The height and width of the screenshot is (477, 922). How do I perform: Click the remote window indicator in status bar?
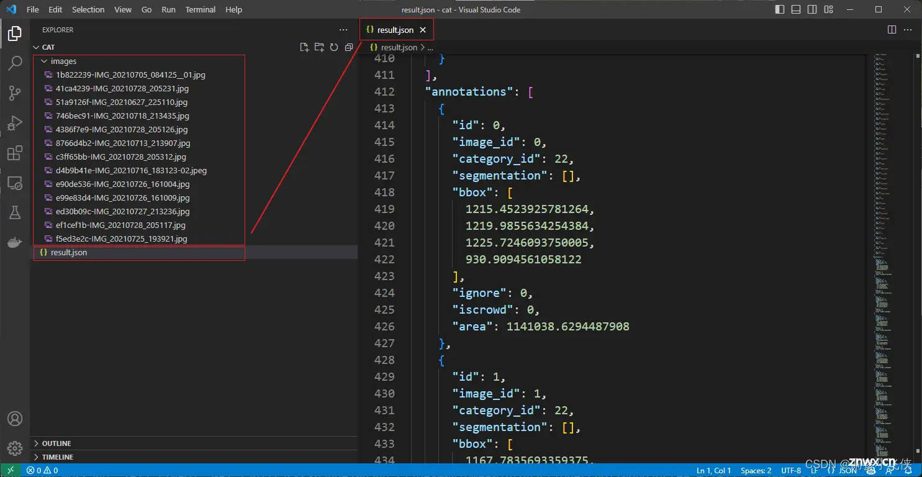tap(11, 470)
